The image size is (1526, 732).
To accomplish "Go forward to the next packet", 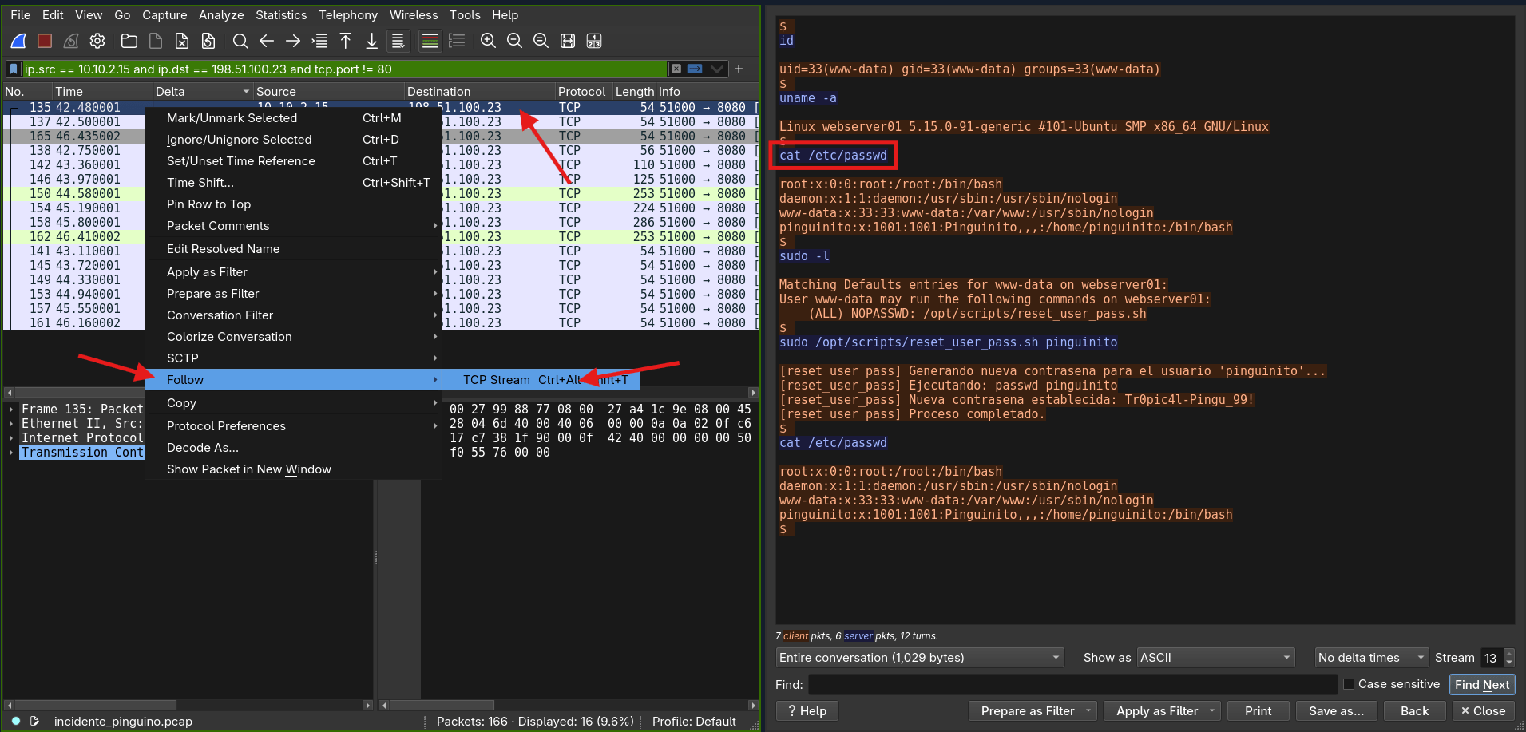I will tap(293, 41).
